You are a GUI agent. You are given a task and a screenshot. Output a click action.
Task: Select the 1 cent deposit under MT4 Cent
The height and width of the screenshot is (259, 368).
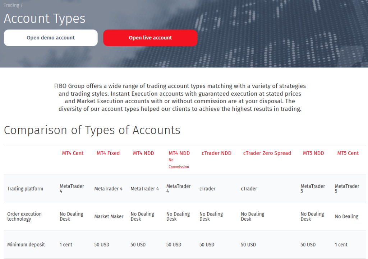(x=66, y=245)
